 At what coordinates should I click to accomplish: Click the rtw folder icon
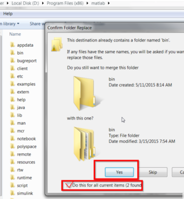point(12,170)
